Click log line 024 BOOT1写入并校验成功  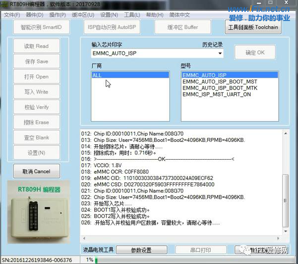pyautogui.click(x=116, y=210)
